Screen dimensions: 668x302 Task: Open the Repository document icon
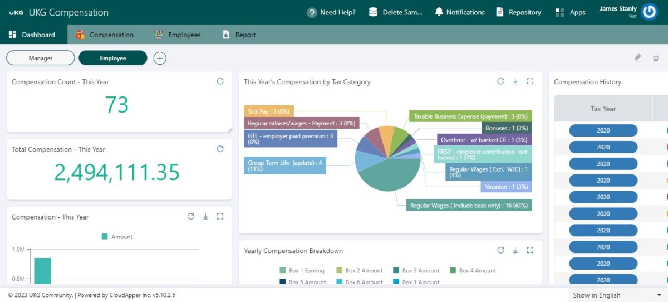[x=500, y=12]
